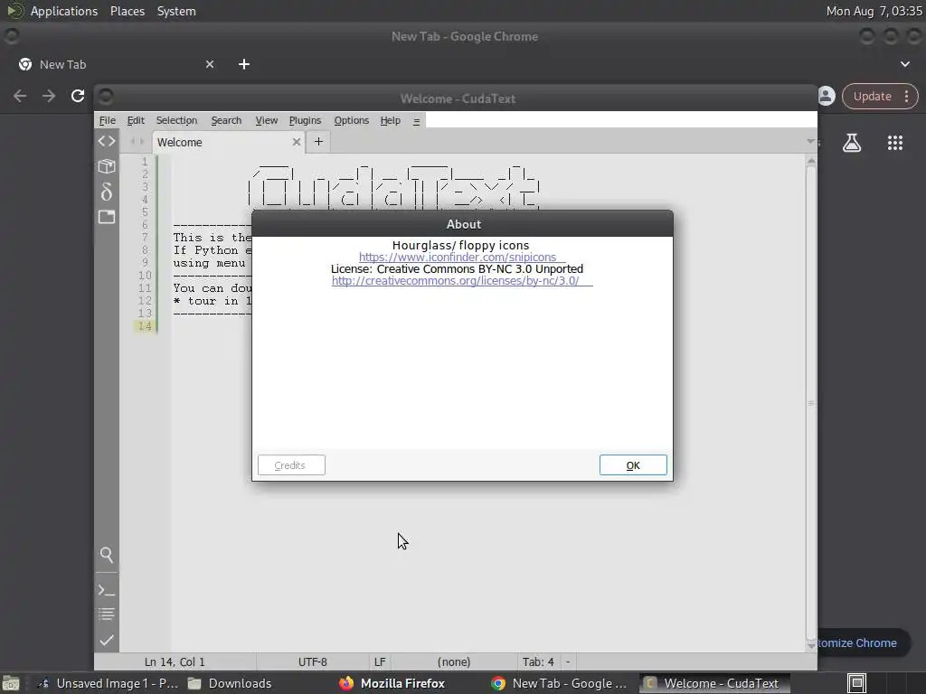Click the scroll-up arrow of CudaText editor
Screen dimensions: 926x694
[x=811, y=161]
